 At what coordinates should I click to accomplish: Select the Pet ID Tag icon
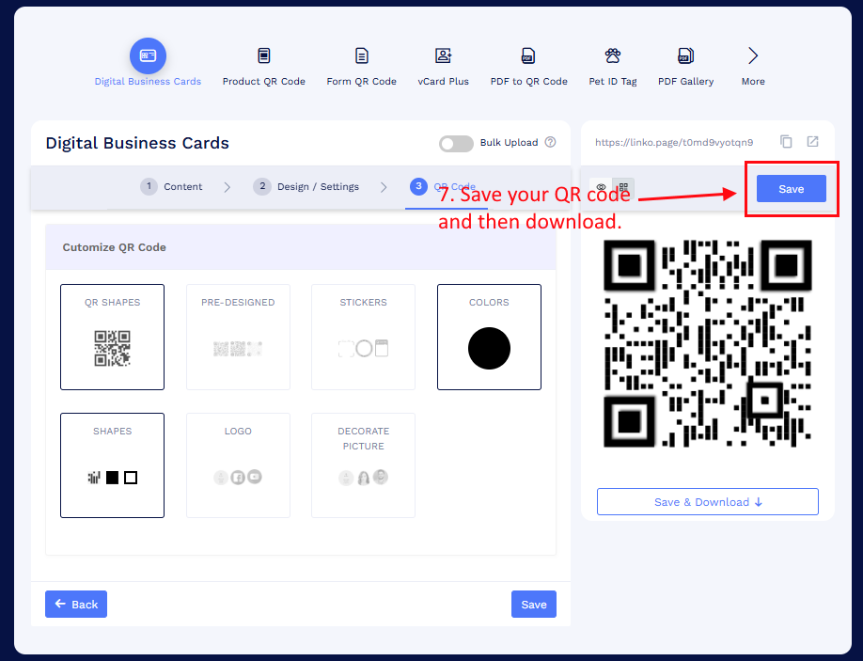613,55
